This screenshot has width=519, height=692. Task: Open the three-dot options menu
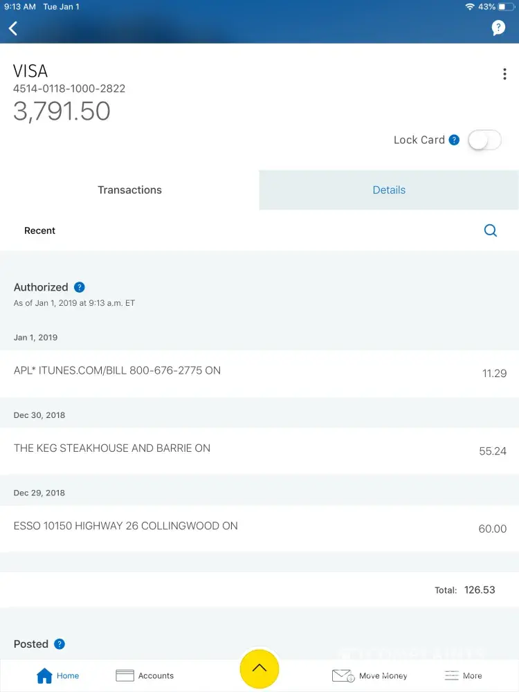504,75
